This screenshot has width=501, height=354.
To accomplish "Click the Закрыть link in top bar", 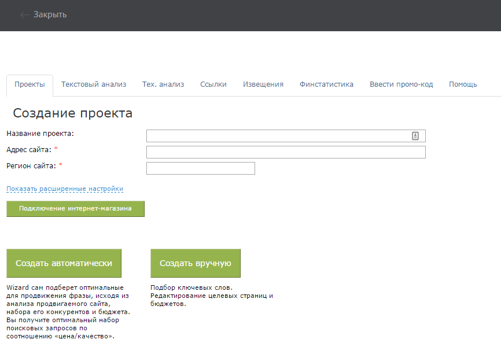I will [50, 14].
